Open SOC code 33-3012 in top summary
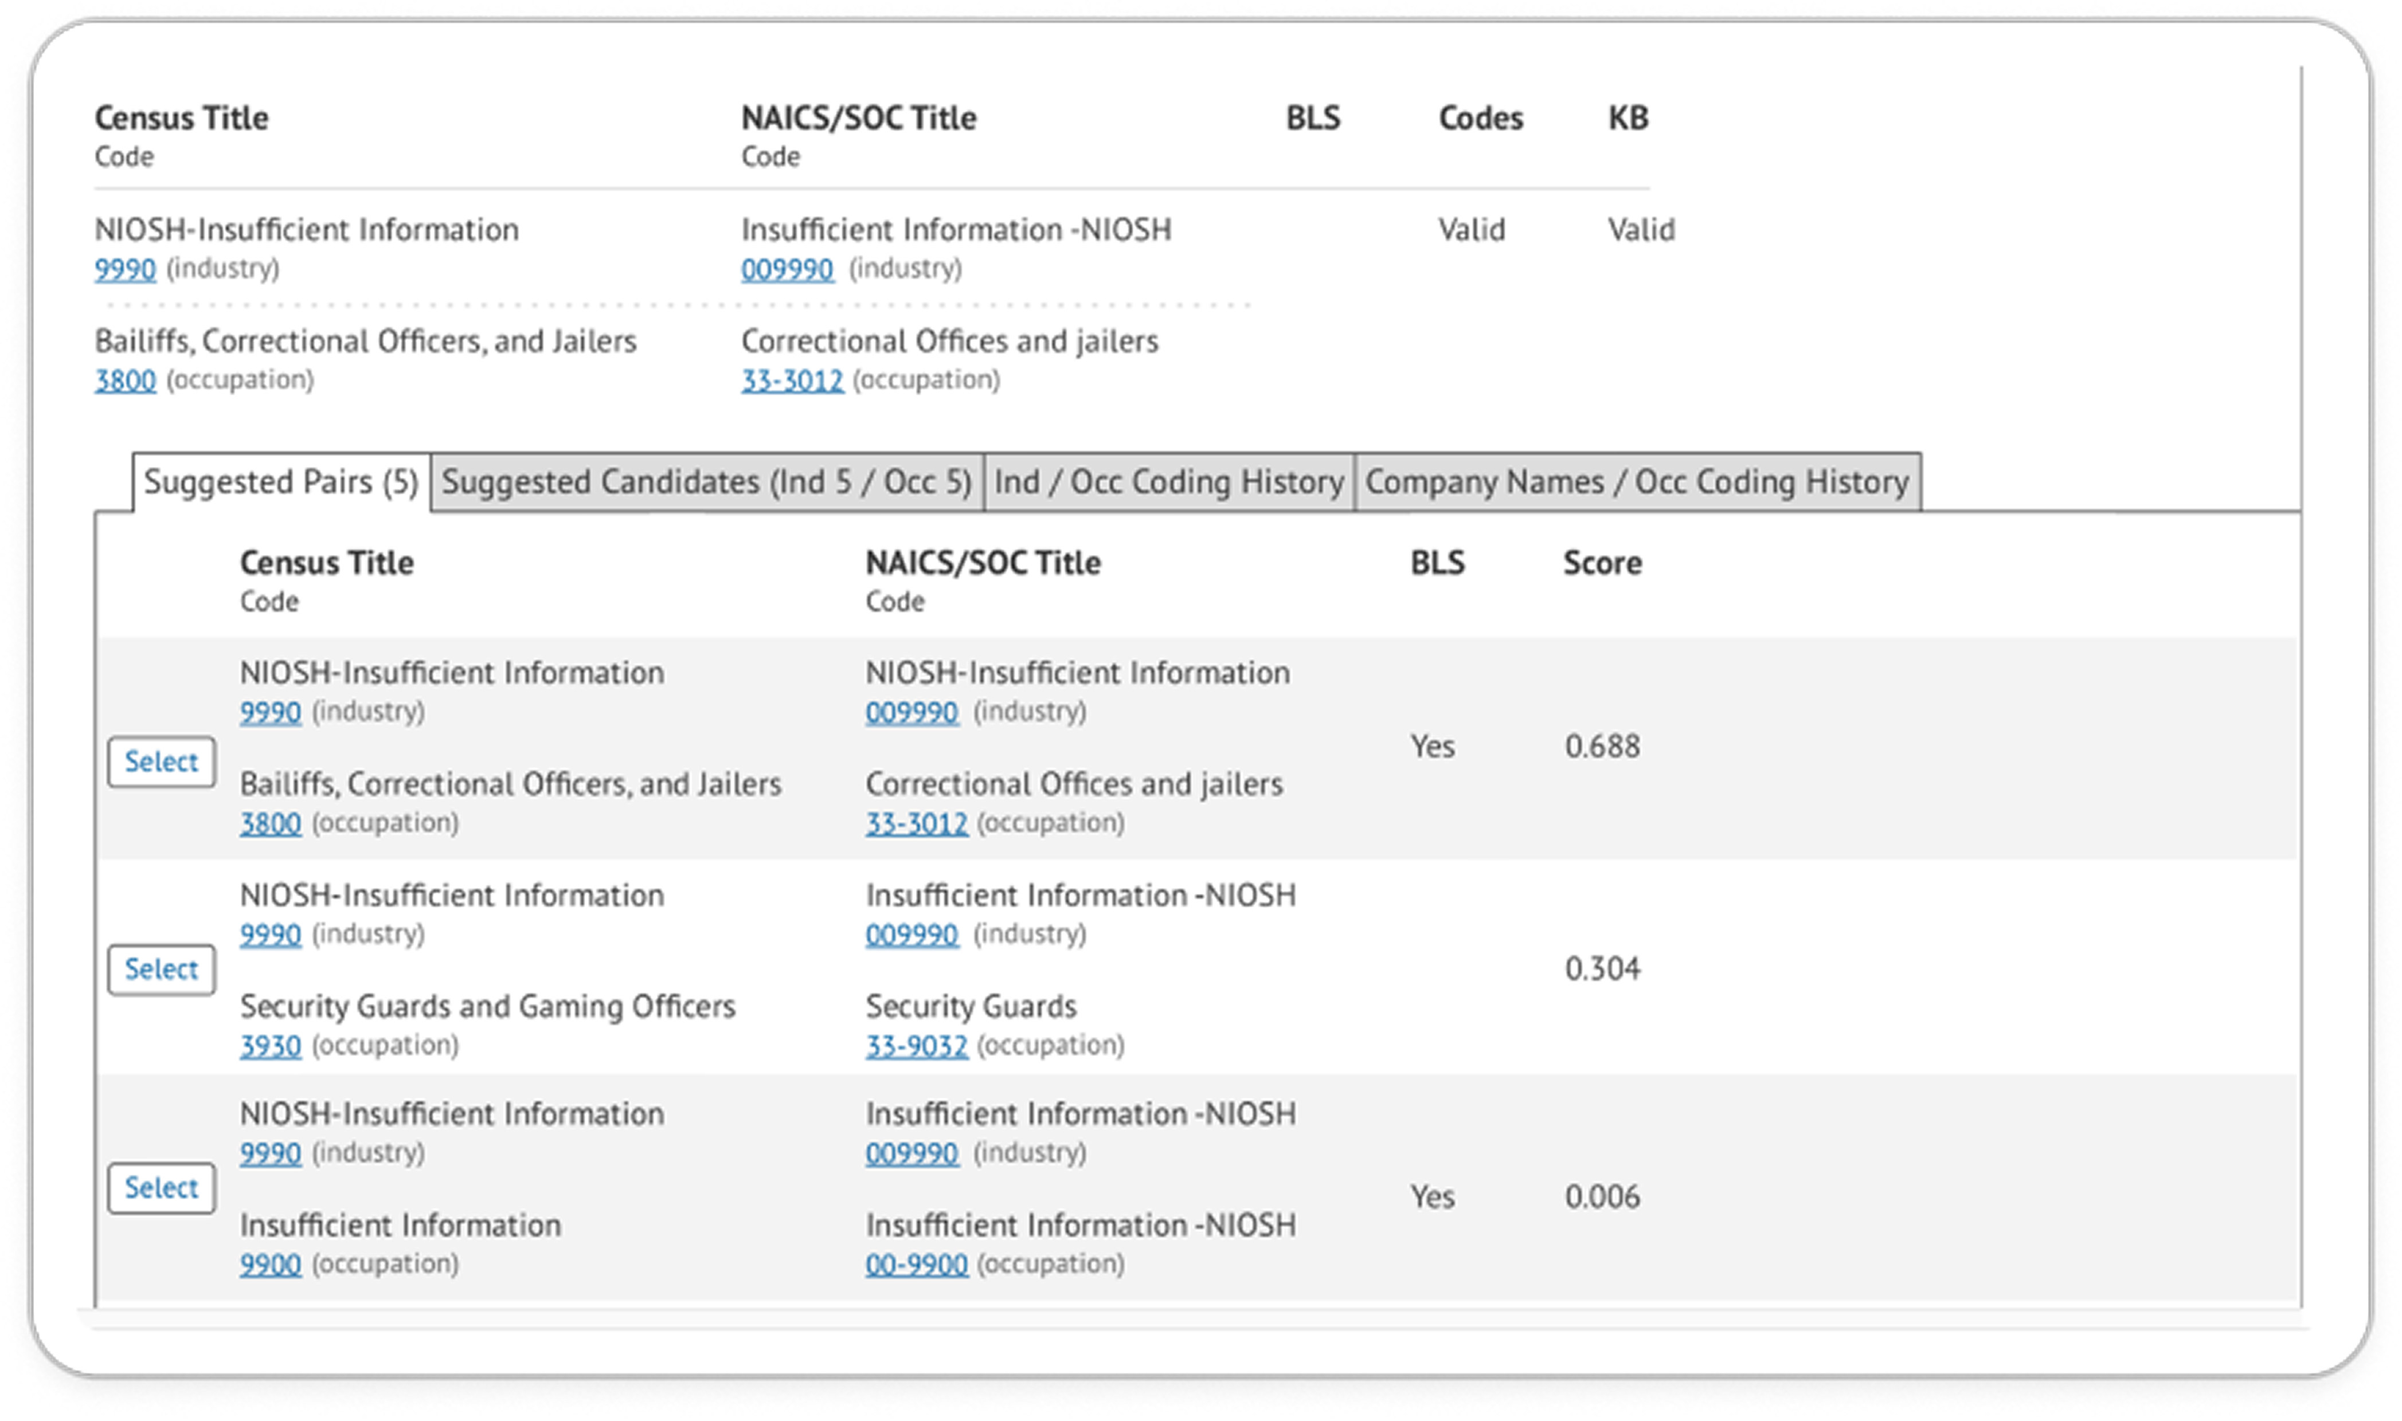The width and height of the screenshot is (2402, 1421). coord(792,381)
